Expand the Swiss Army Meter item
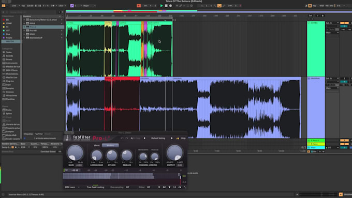352x198 pixels. point(24,20)
